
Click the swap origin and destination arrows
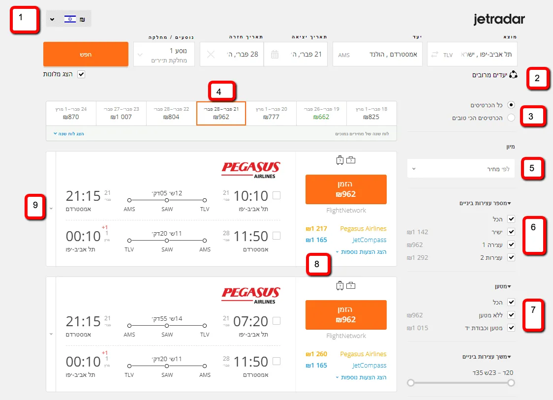(x=434, y=55)
